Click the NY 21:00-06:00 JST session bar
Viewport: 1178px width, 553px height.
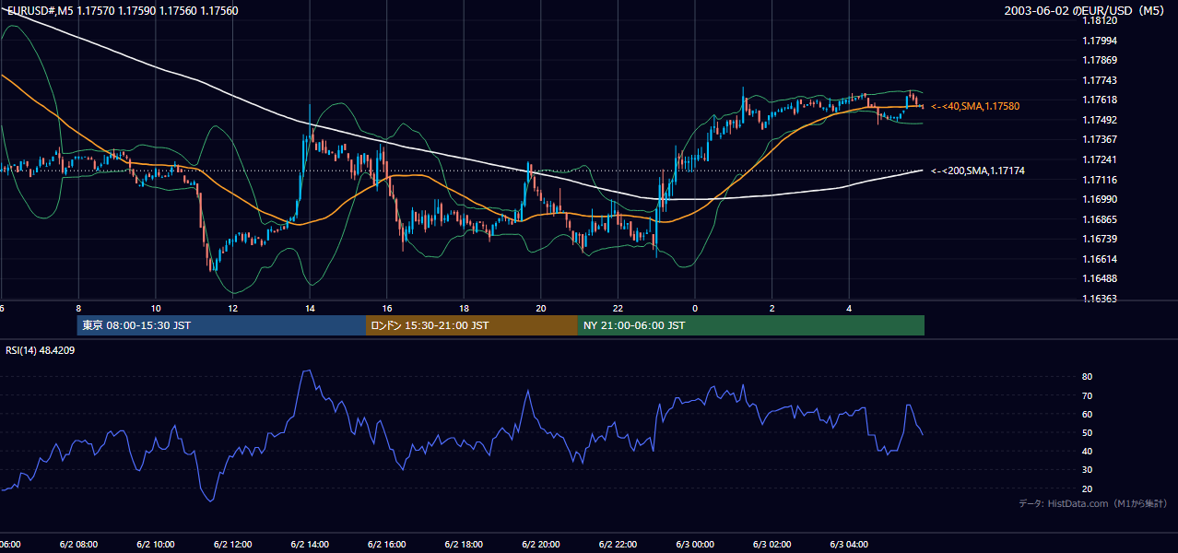point(751,325)
